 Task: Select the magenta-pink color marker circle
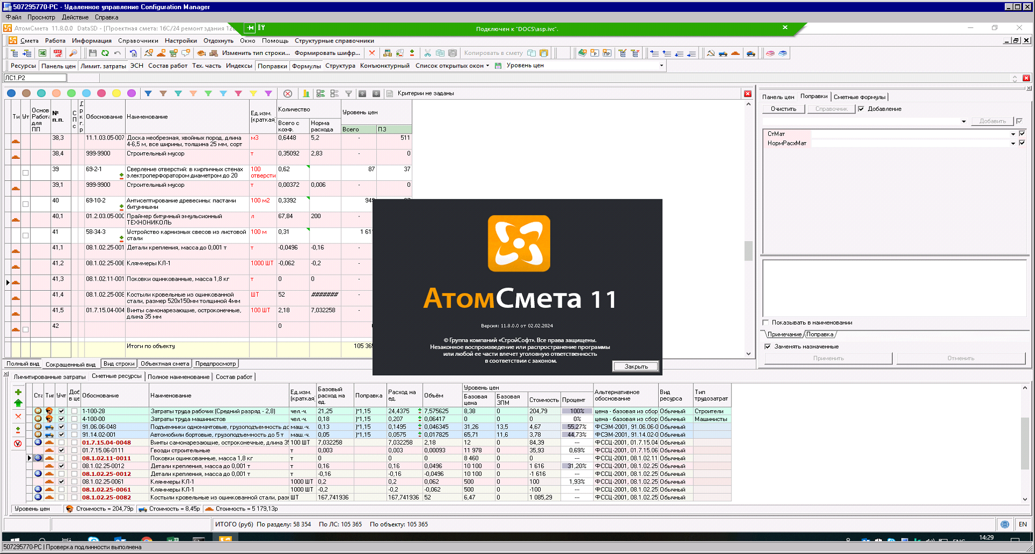[101, 94]
